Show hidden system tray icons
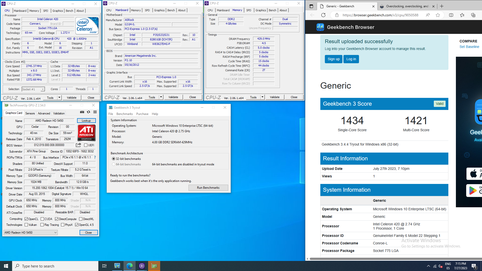Screen dimensions: 482x271 tap(429, 266)
